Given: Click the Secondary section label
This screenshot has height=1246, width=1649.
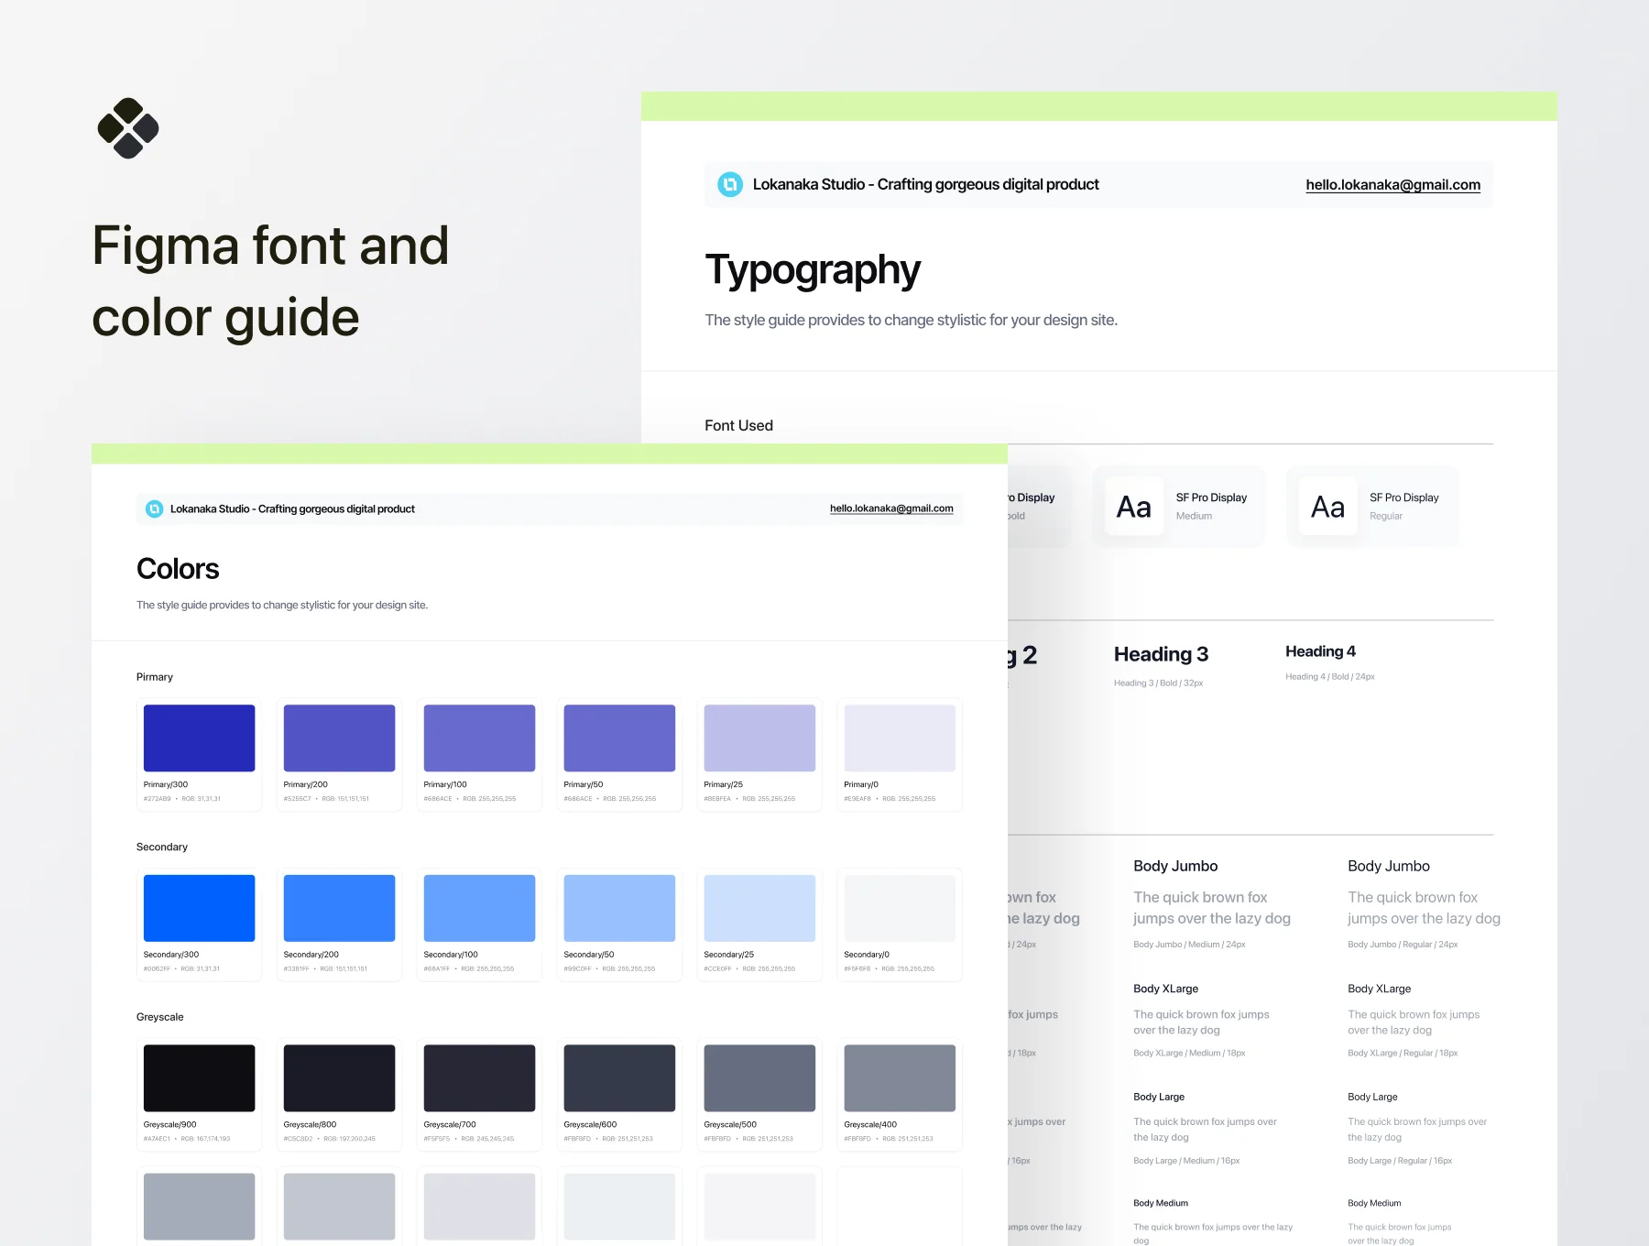Looking at the screenshot, I should pos(161,847).
